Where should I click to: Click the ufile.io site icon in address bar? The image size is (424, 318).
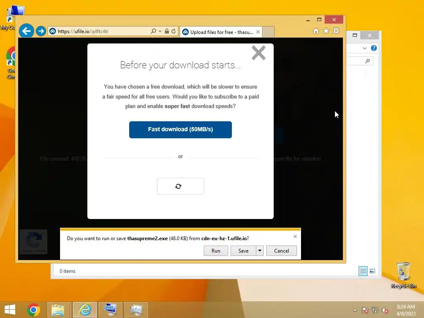[x=53, y=31]
